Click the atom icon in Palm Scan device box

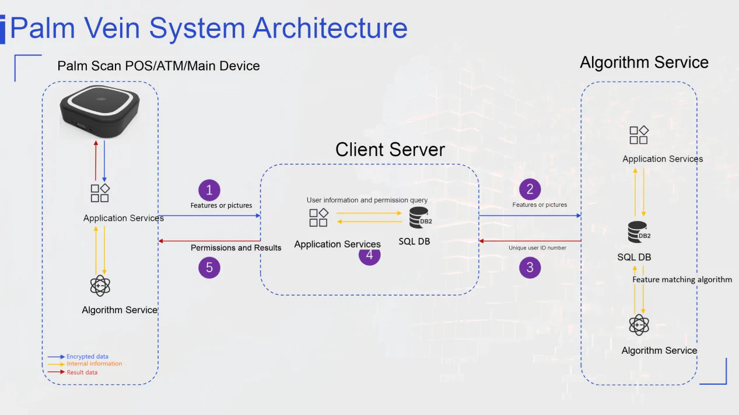coord(100,286)
